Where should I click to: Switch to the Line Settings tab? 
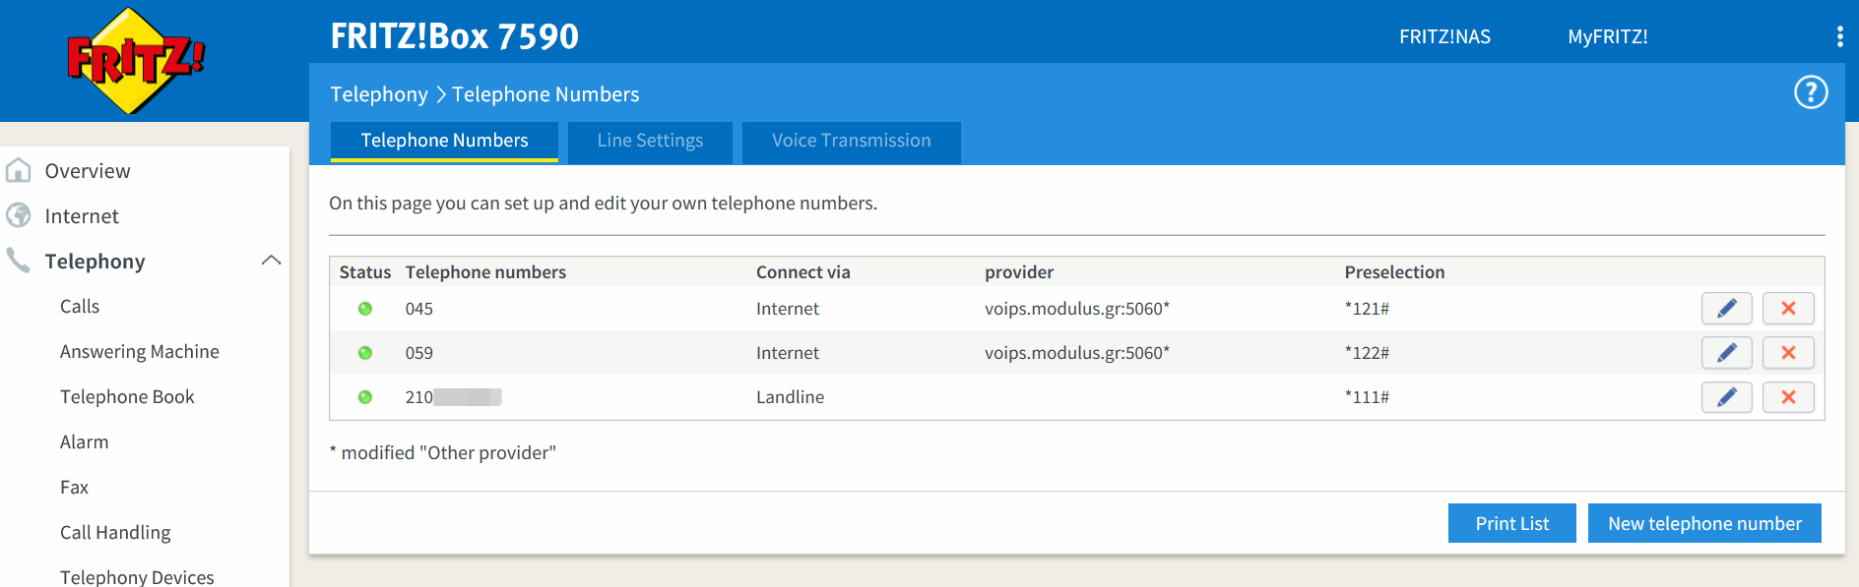650,141
